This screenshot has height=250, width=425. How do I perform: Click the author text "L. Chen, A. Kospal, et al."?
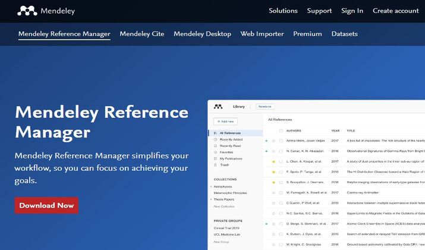point(304,161)
